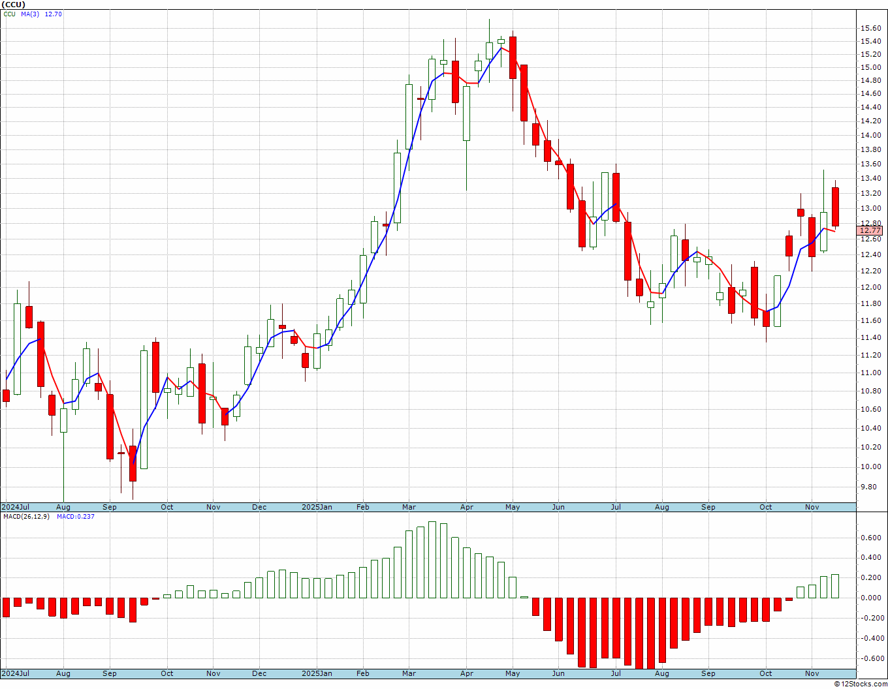Image resolution: width=888 pixels, height=689 pixels.
Task: Click Apr on the price chart's date axis
Action: tap(466, 507)
